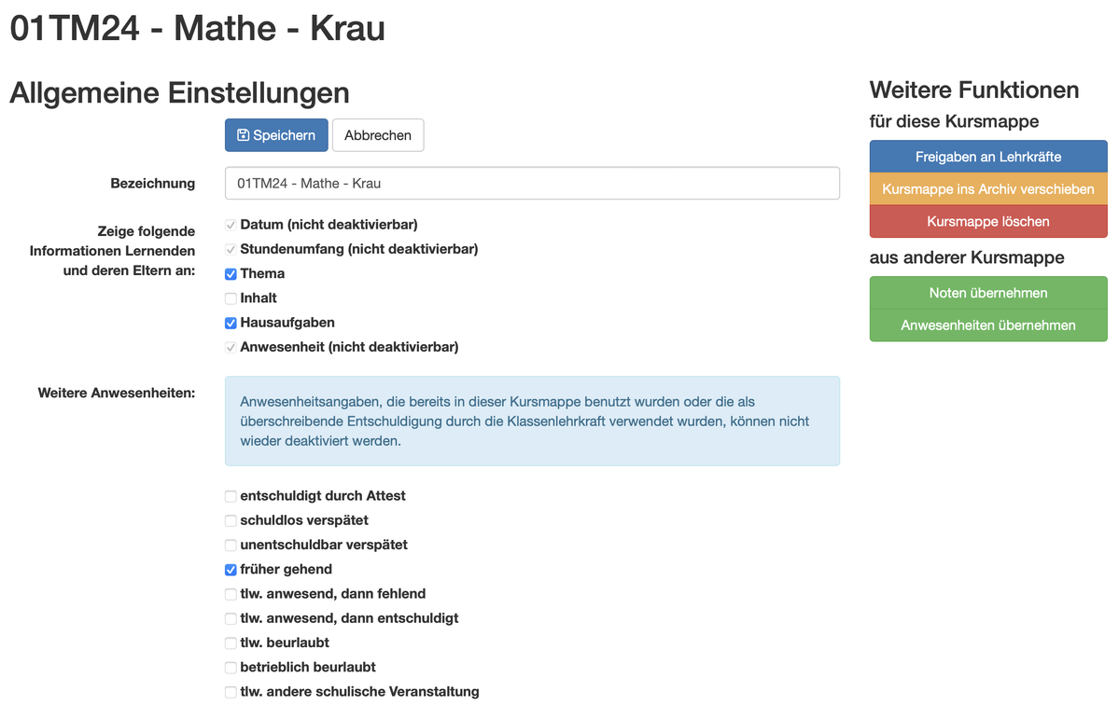Disable the 'früher gehend' checkbox
The width and height of the screenshot is (1119, 705).
(231, 570)
